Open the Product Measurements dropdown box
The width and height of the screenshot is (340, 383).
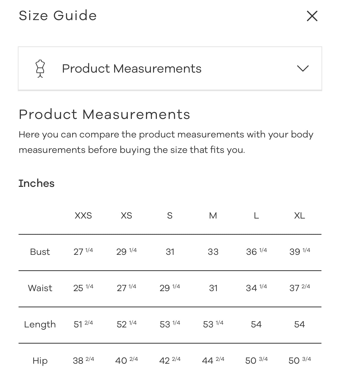[x=170, y=68]
